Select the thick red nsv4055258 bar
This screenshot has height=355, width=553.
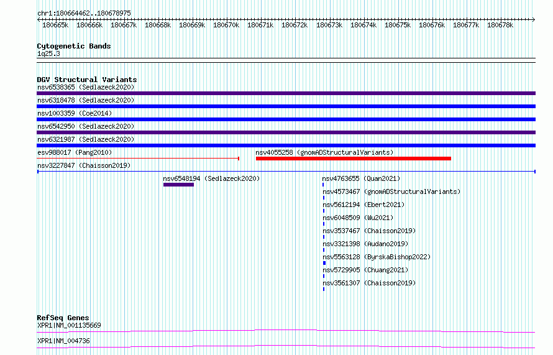pos(354,159)
